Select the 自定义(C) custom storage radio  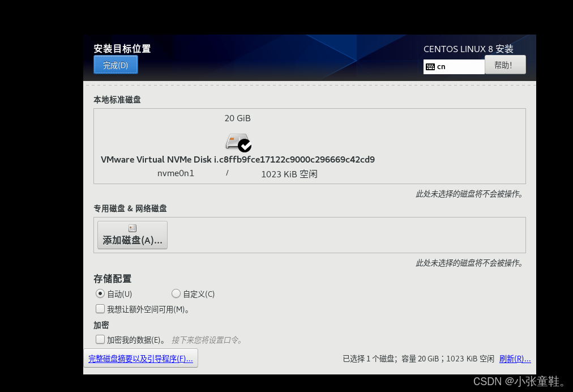pyautogui.click(x=176, y=293)
